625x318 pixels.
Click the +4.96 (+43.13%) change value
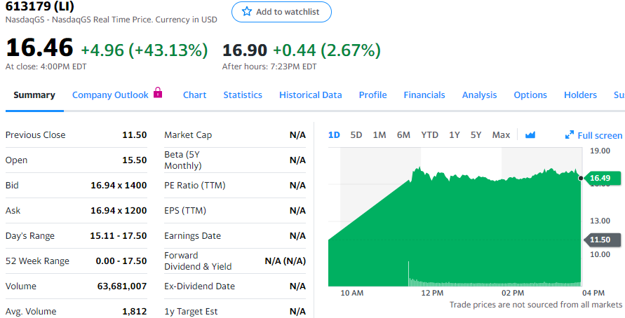[145, 50]
